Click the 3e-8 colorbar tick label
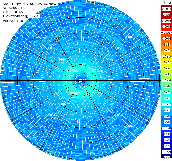The width and height of the screenshot is (172, 161). click(167, 122)
